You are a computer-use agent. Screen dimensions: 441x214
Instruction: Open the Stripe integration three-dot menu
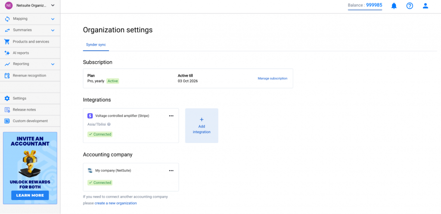pyautogui.click(x=171, y=116)
